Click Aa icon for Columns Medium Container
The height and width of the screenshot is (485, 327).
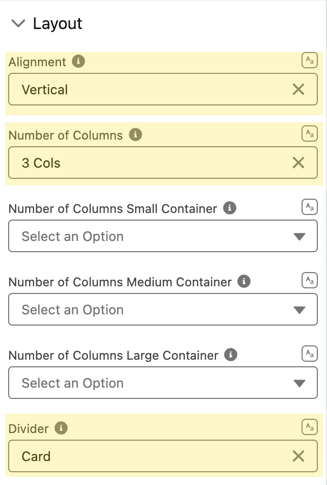[309, 280]
